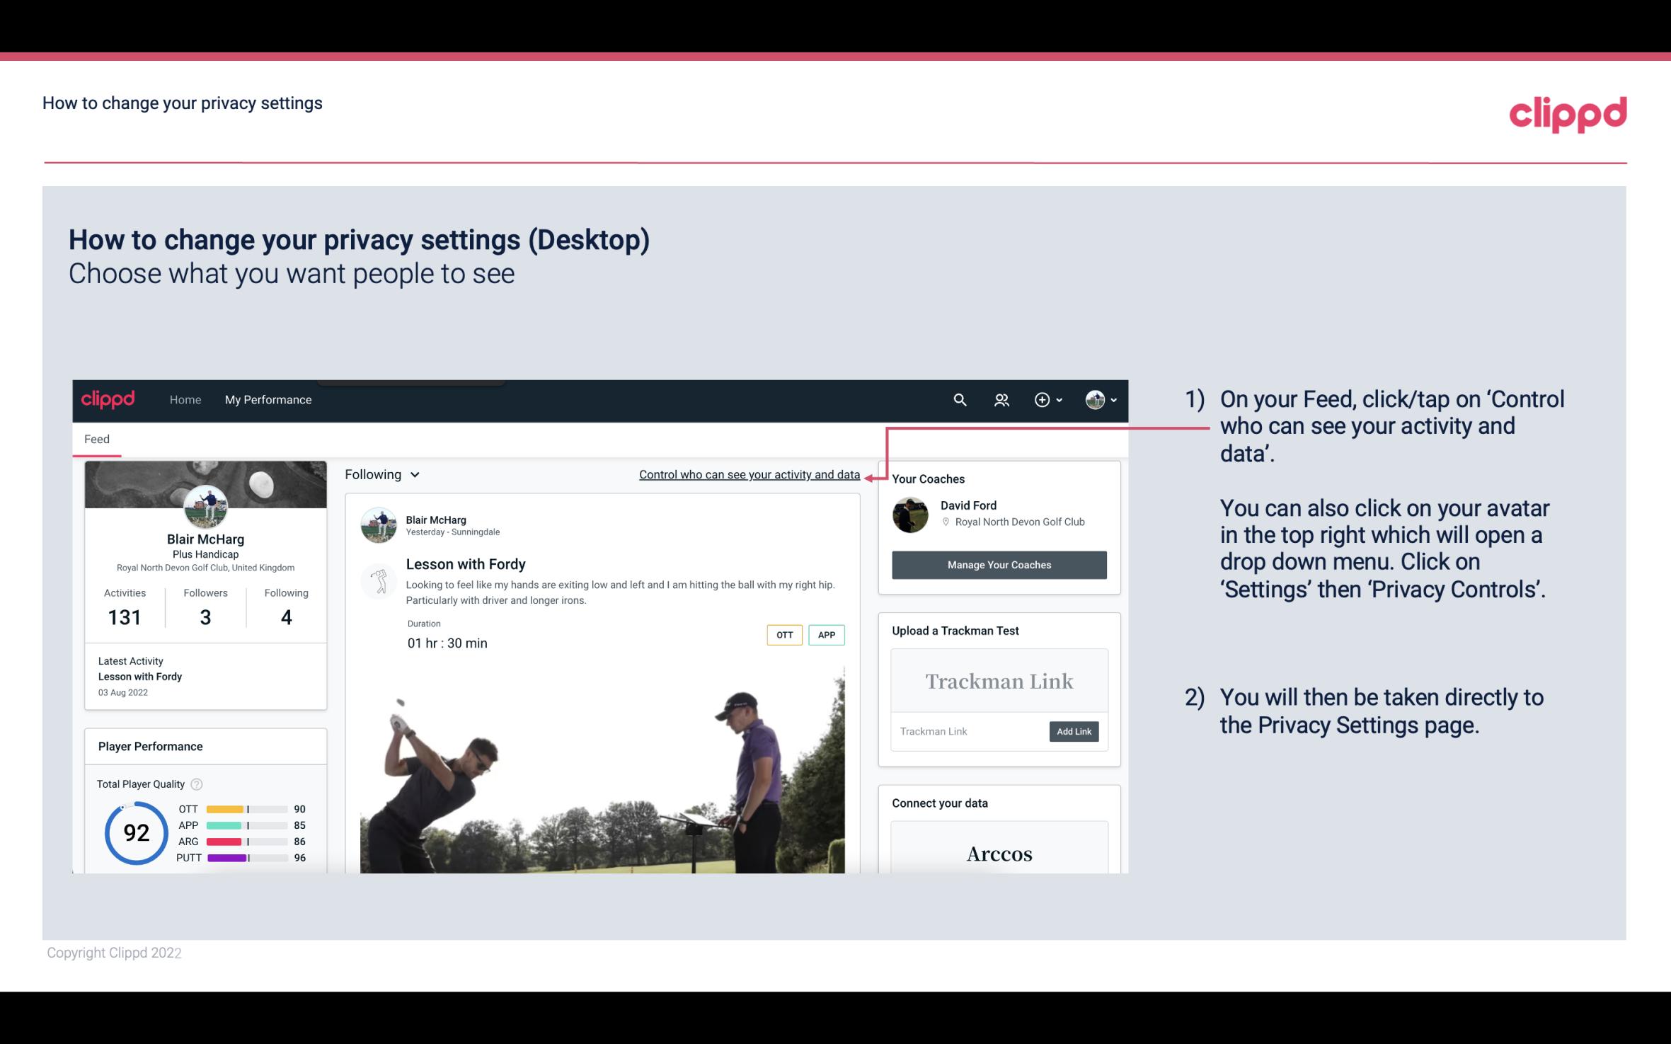Screen dimensions: 1671x1044
Task: Click 'Control who can see your activity and data' link
Action: pos(749,474)
